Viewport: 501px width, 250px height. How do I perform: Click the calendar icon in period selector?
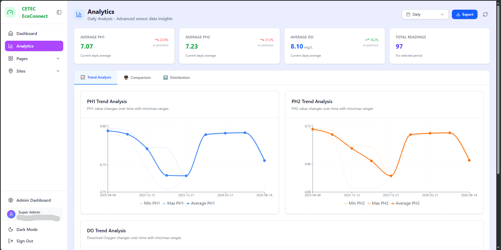tap(408, 14)
